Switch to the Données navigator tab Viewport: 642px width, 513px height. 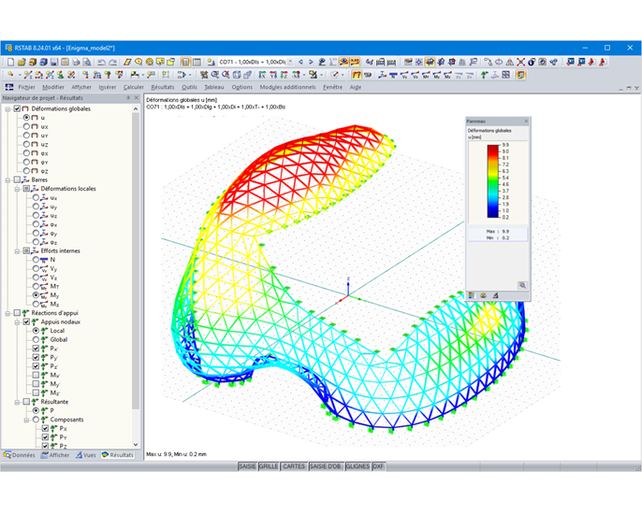20,455
